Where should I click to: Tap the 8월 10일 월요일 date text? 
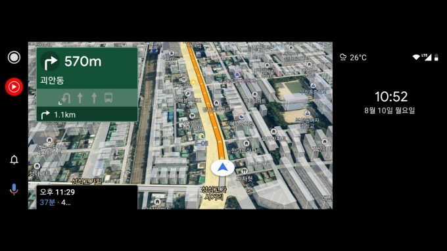click(x=389, y=110)
